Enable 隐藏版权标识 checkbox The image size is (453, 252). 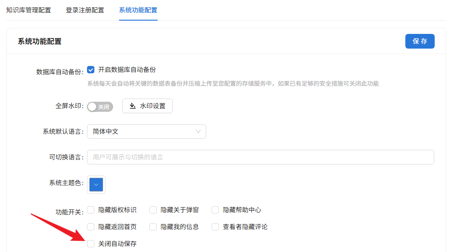91,210
